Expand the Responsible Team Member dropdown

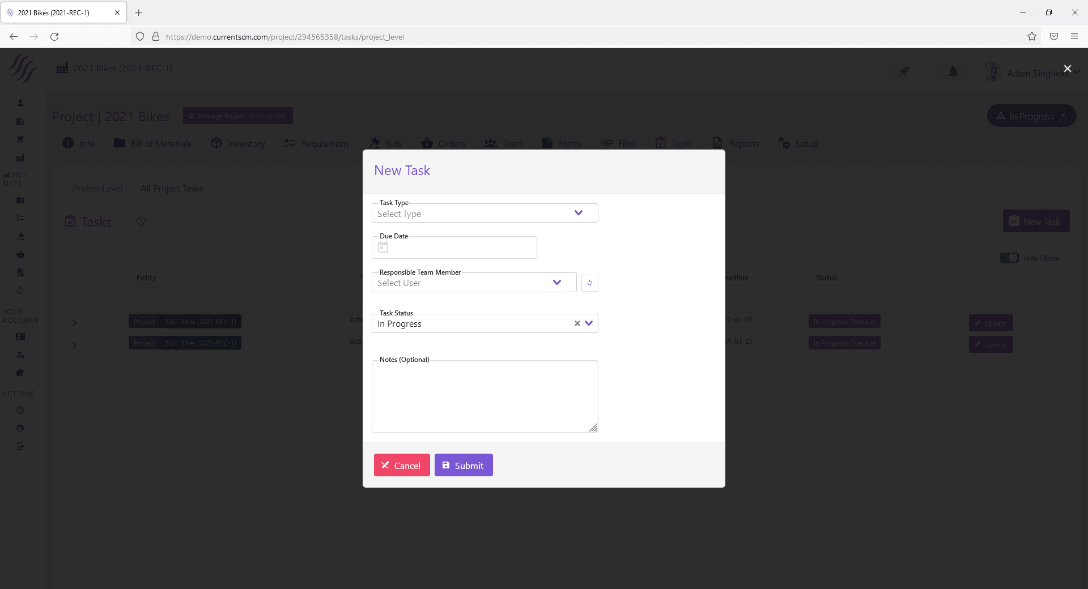[556, 283]
